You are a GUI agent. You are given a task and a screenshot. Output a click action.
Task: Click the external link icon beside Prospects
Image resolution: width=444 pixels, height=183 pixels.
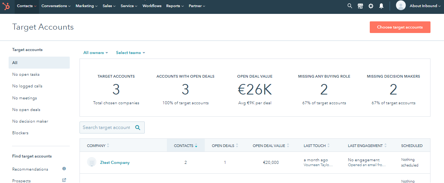(64, 180)
